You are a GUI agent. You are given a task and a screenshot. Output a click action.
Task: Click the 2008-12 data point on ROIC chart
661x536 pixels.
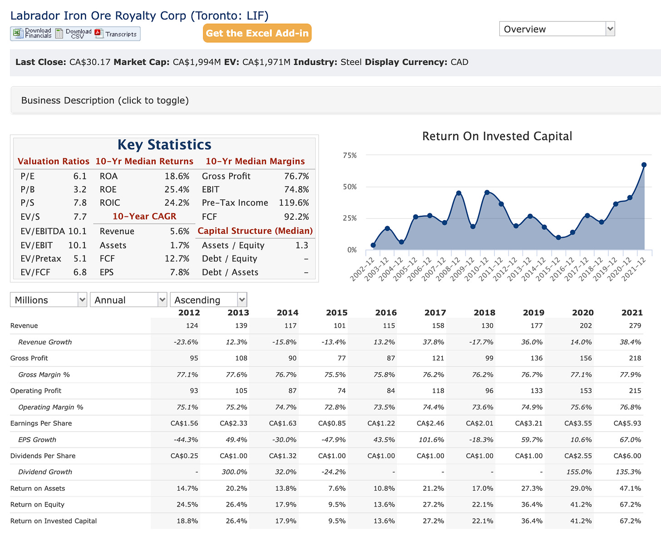(459, 193)
